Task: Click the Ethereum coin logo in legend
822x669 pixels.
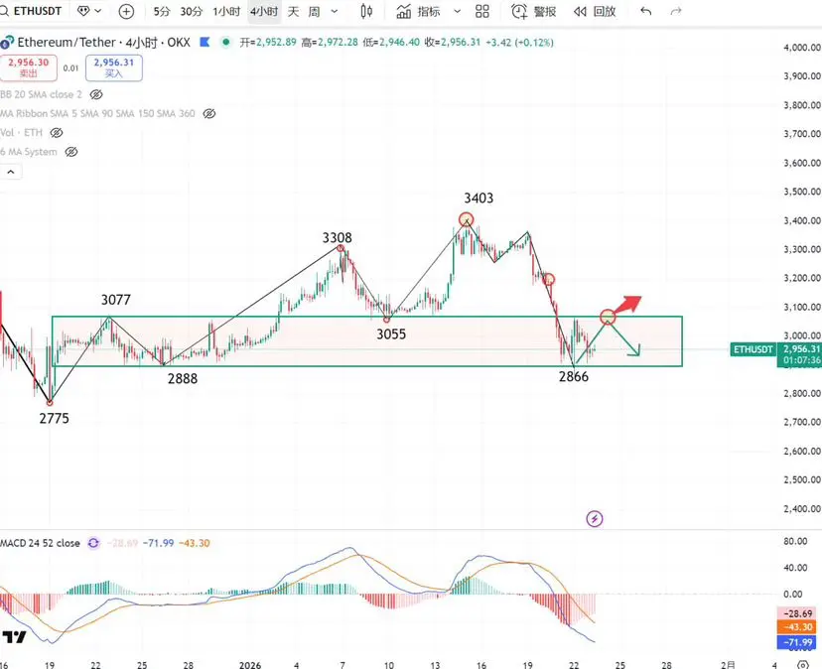Action: [x=7, y=43]
